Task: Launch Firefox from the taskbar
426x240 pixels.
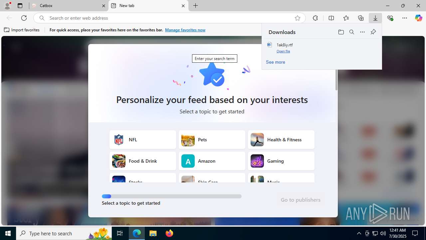Action: [x=169, y=233]
